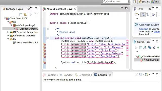
Task: Expand Referenced Libraries node
Action: (x=8, y=35)
